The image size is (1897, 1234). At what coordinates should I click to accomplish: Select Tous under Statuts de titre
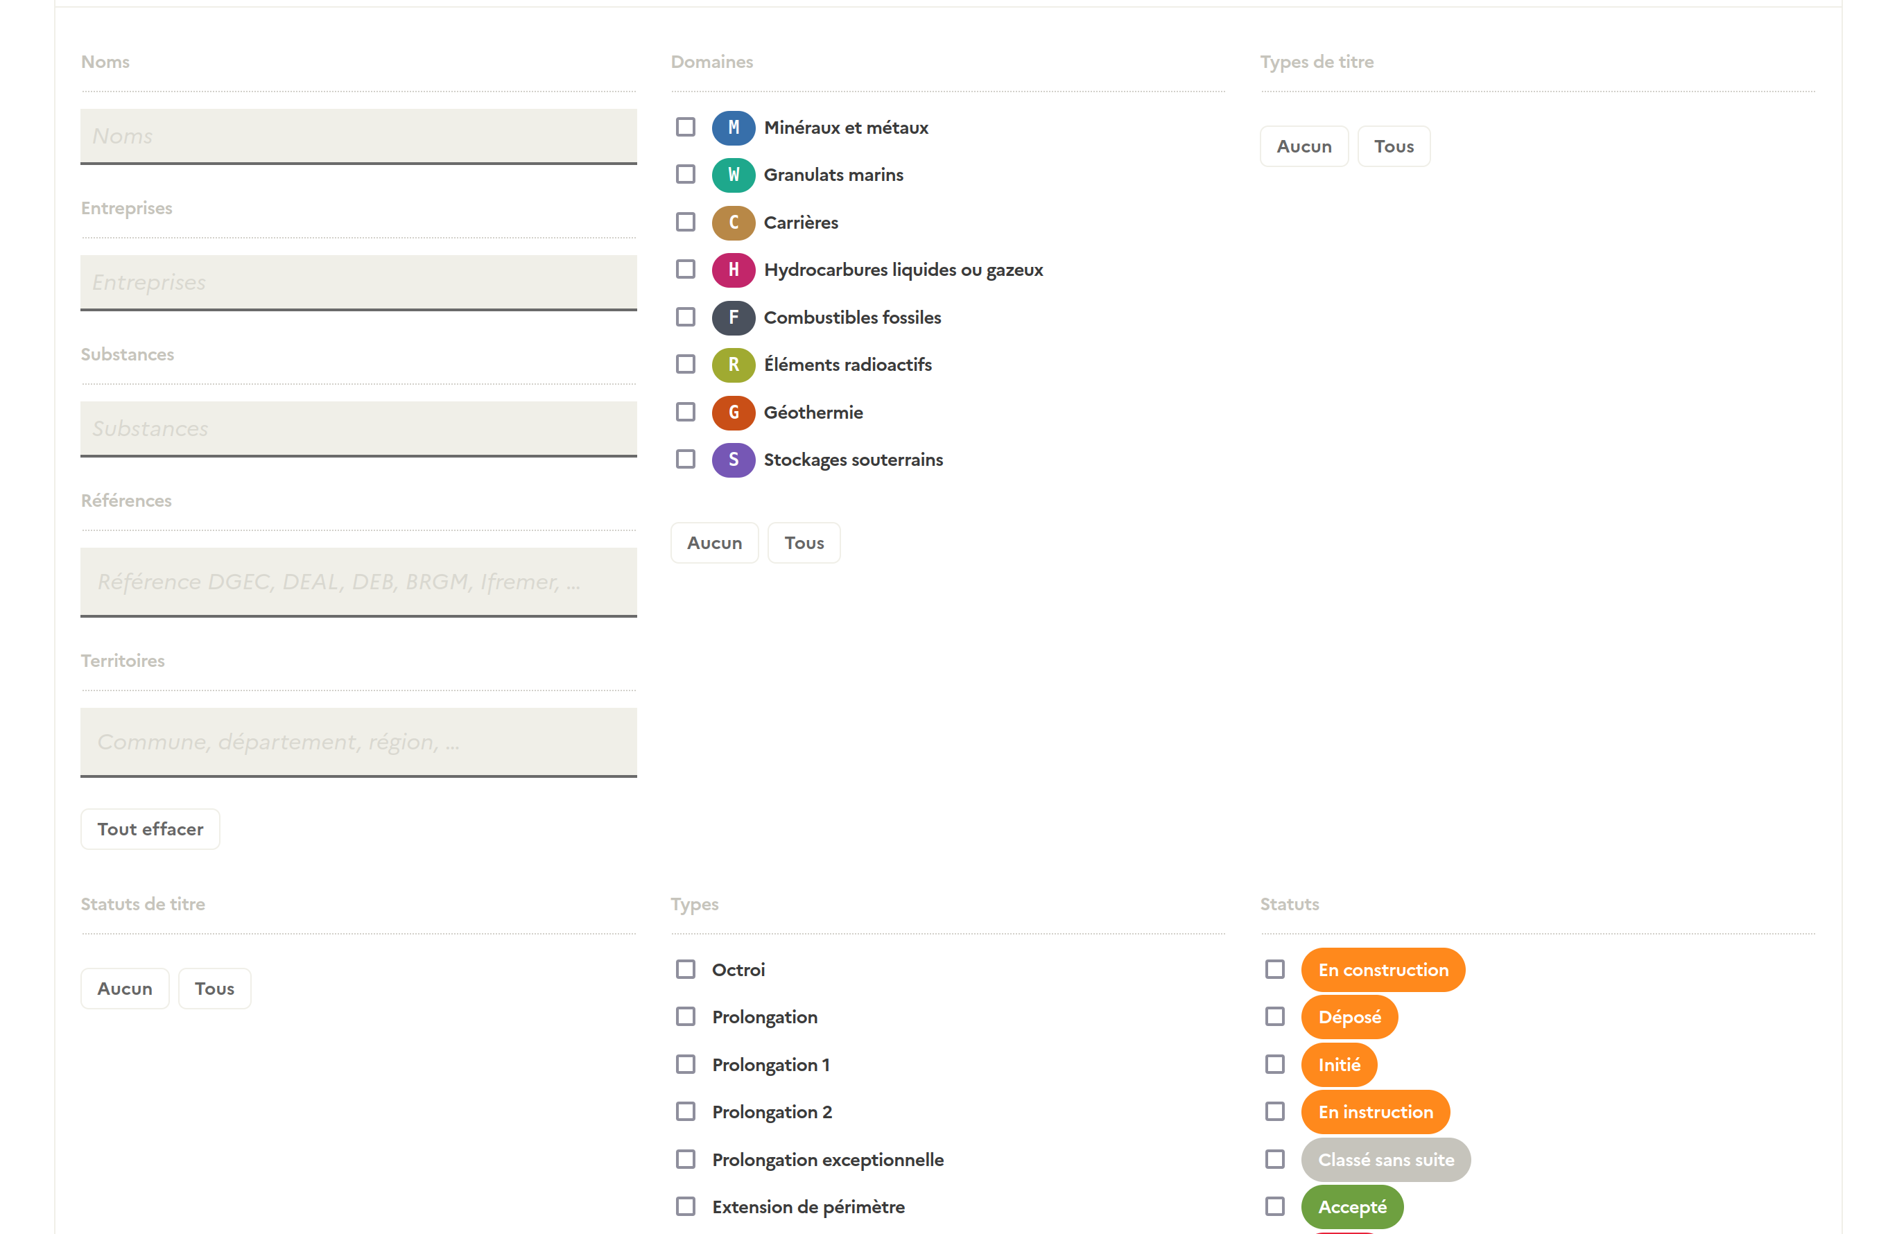click(x=214, y=989)
